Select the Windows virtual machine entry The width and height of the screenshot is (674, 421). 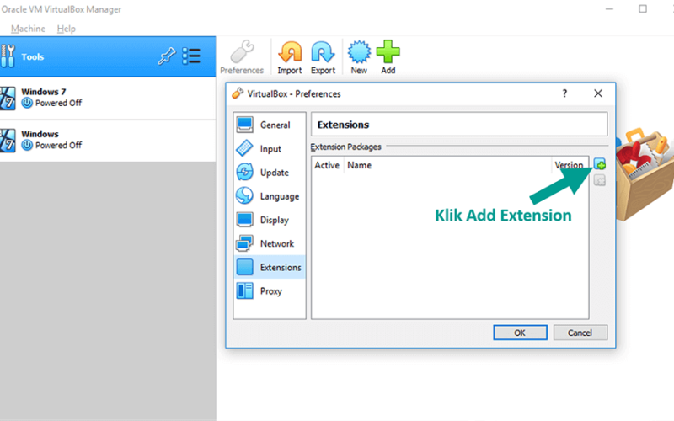coord(108,140)
